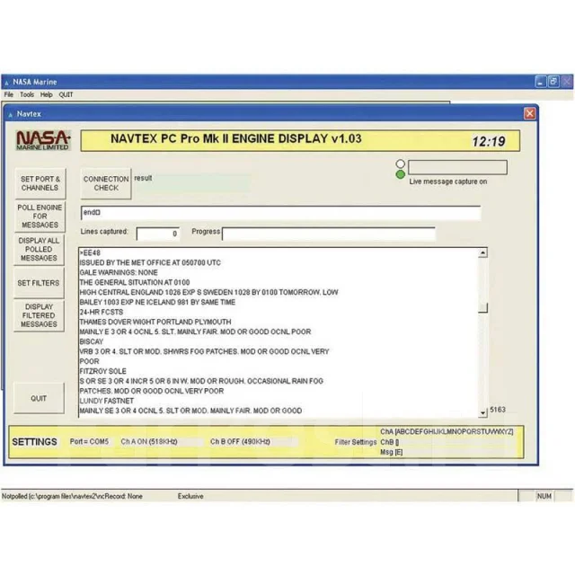Open the Help menu
This screenshot has height=575, width=575.
pos(46,94)
